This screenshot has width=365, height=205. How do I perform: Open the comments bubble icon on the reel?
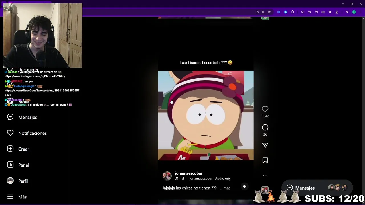tap(265, 128)
